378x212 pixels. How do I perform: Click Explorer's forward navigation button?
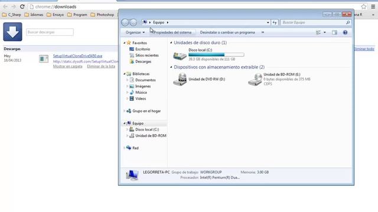coord(133,22)
